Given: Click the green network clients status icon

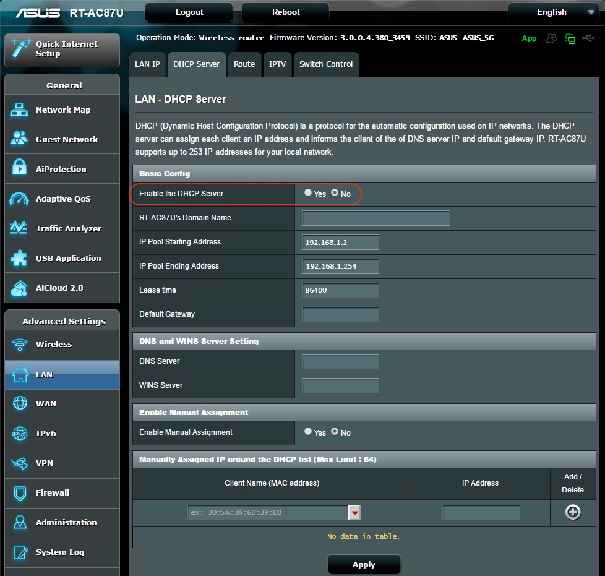Looking at the screenshot, I should [570, 38].
